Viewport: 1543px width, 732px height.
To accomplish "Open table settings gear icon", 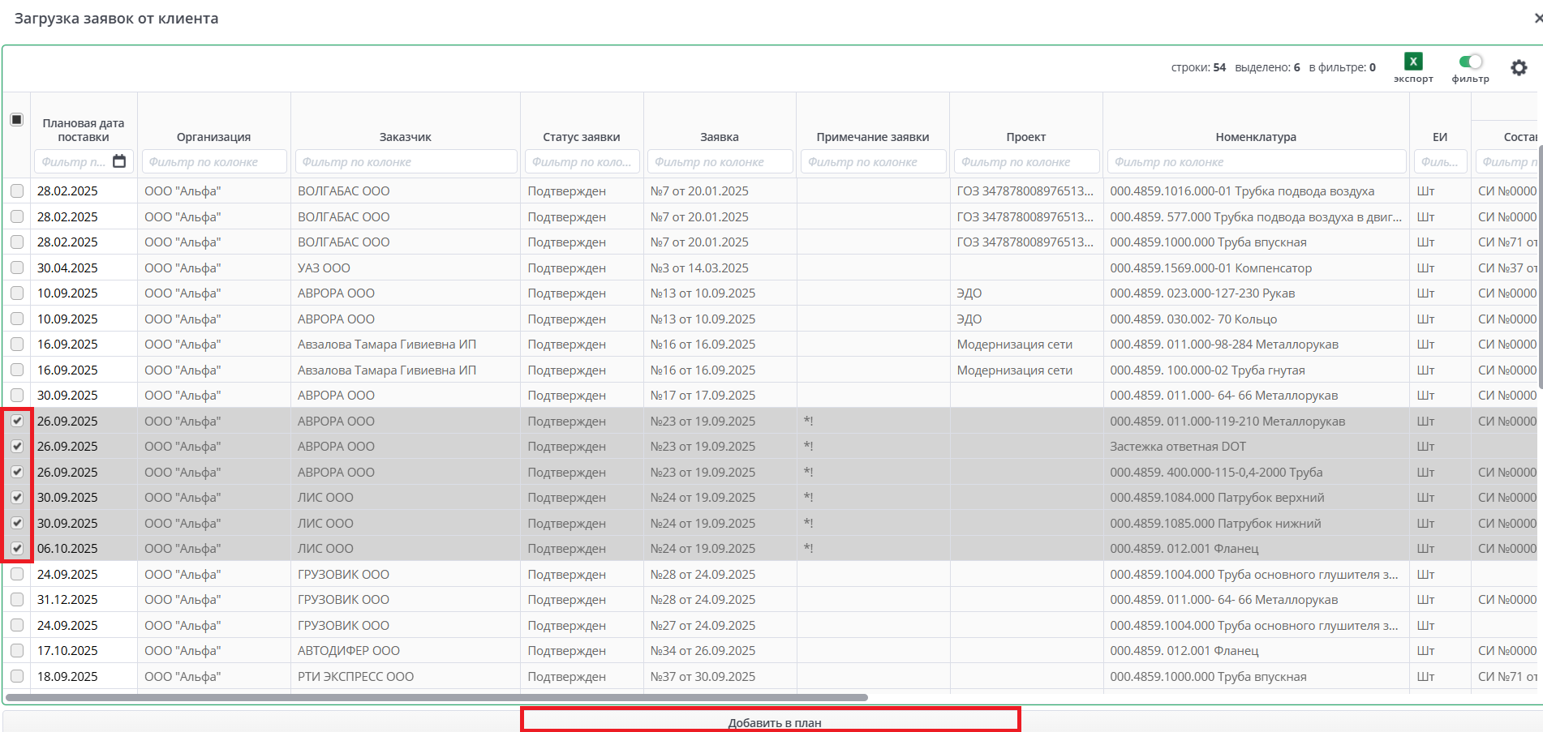I will pyautogui.click(x=1519, y=68).
